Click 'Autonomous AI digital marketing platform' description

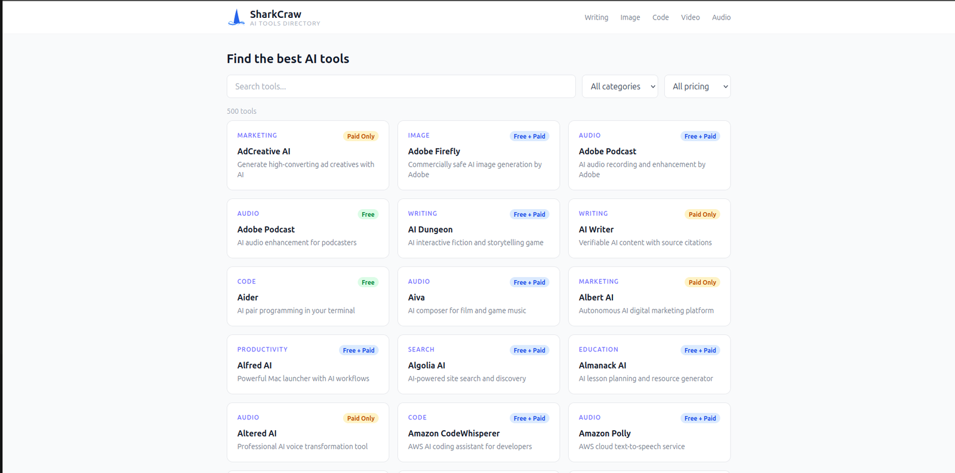coord(646,310)
